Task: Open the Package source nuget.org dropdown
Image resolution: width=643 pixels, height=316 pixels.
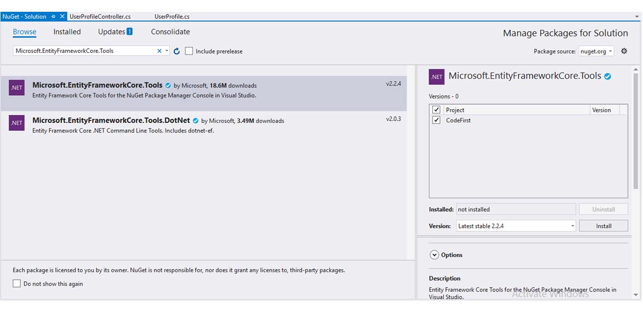Action: (596, 51)
